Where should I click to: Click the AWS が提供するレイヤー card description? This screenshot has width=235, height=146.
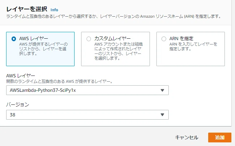point(43,49)
